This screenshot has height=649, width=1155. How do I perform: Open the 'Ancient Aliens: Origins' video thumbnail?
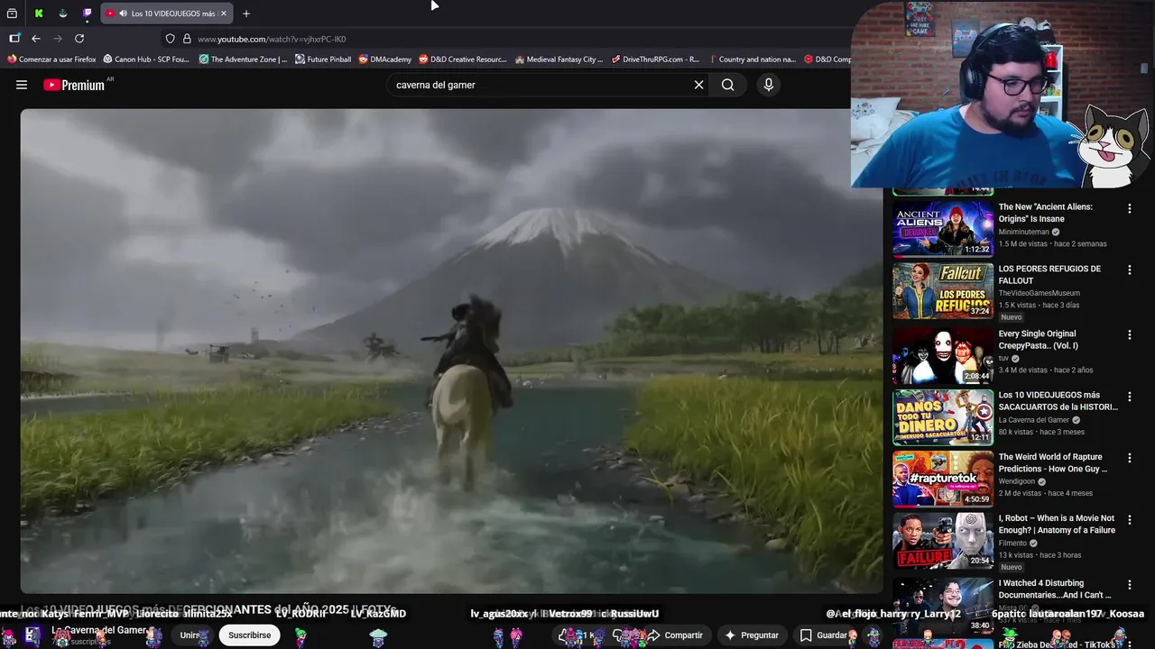coord(943,228)
